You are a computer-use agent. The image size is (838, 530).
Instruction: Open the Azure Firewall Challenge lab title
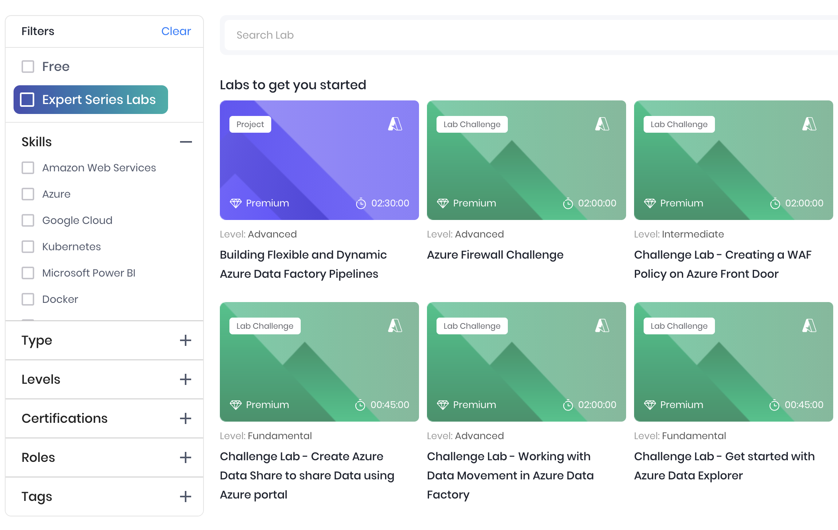(x=495, y=255)
